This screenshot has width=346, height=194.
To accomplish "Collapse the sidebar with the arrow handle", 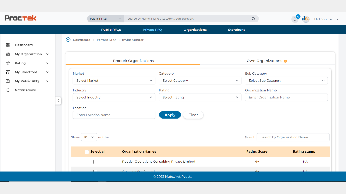I will pyautogui.click(x=58, y=101).
